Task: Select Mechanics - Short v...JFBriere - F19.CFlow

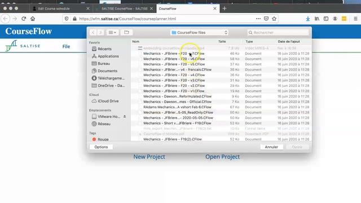Action: click(221, 123)
